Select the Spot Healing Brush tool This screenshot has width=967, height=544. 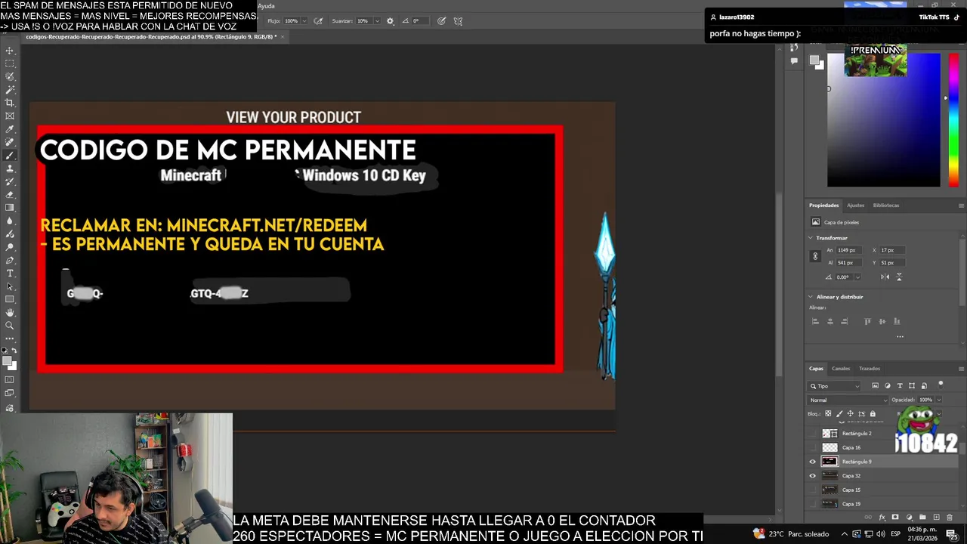[x=10, y=142]
